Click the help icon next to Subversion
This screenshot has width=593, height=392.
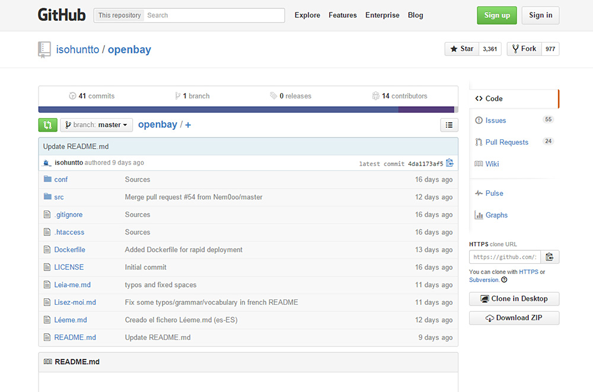(x=504, y=280)
